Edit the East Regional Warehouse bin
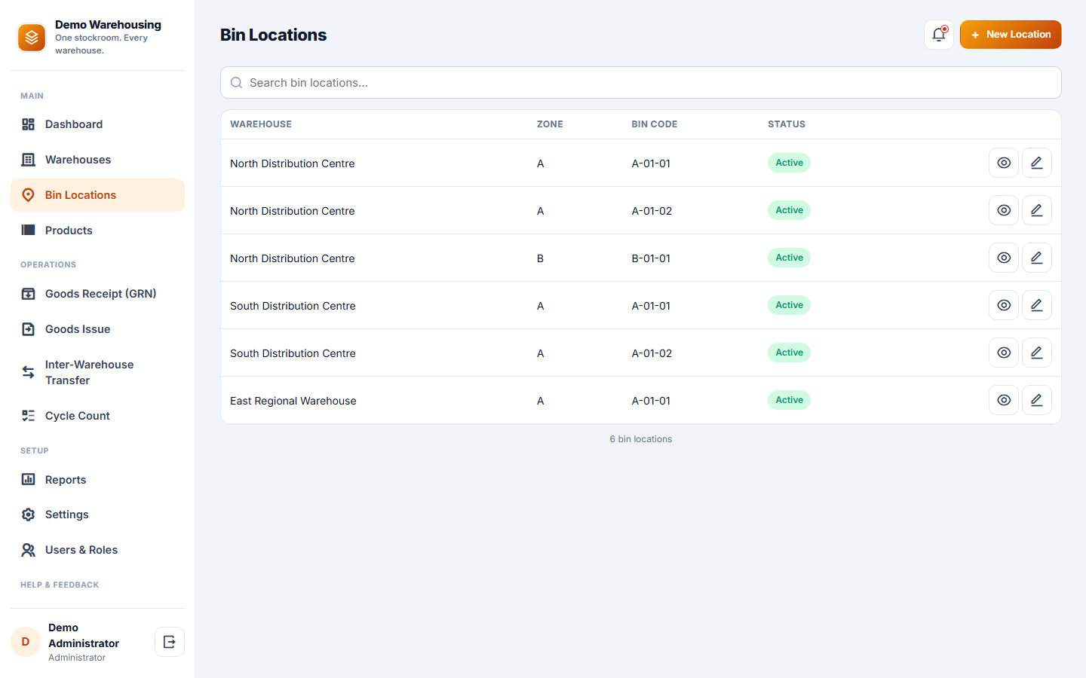Image resolution: width=1086 pixels, height=678 pixels. click(x=1037, y=400)
